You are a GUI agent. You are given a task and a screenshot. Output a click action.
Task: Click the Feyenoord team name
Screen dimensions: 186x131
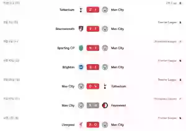point(118,105)
